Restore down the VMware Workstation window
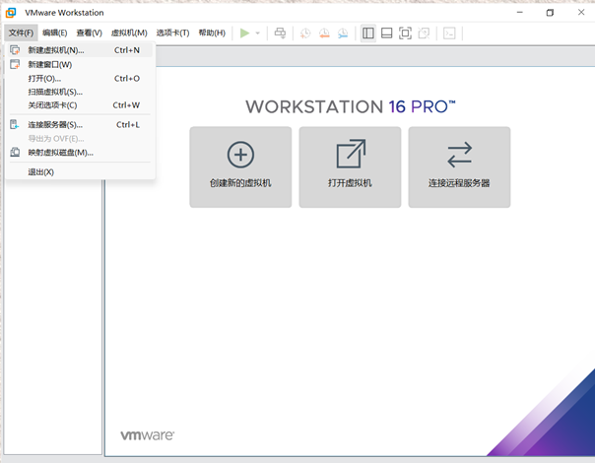This screenshot has width=595, height=463. [x=550, y=13]
